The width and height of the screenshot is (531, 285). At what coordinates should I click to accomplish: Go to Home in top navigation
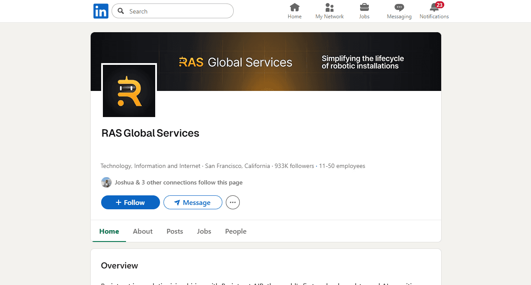pos(295,11)
